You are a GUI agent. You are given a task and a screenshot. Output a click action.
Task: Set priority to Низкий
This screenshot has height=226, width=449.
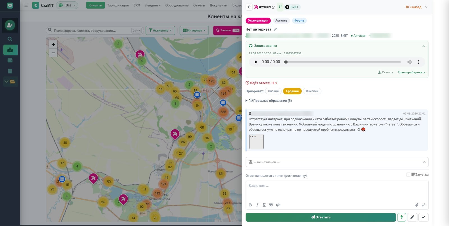[273, 91]
